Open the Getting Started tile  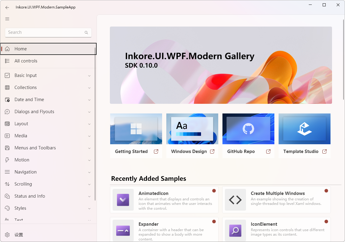point(136,135)
